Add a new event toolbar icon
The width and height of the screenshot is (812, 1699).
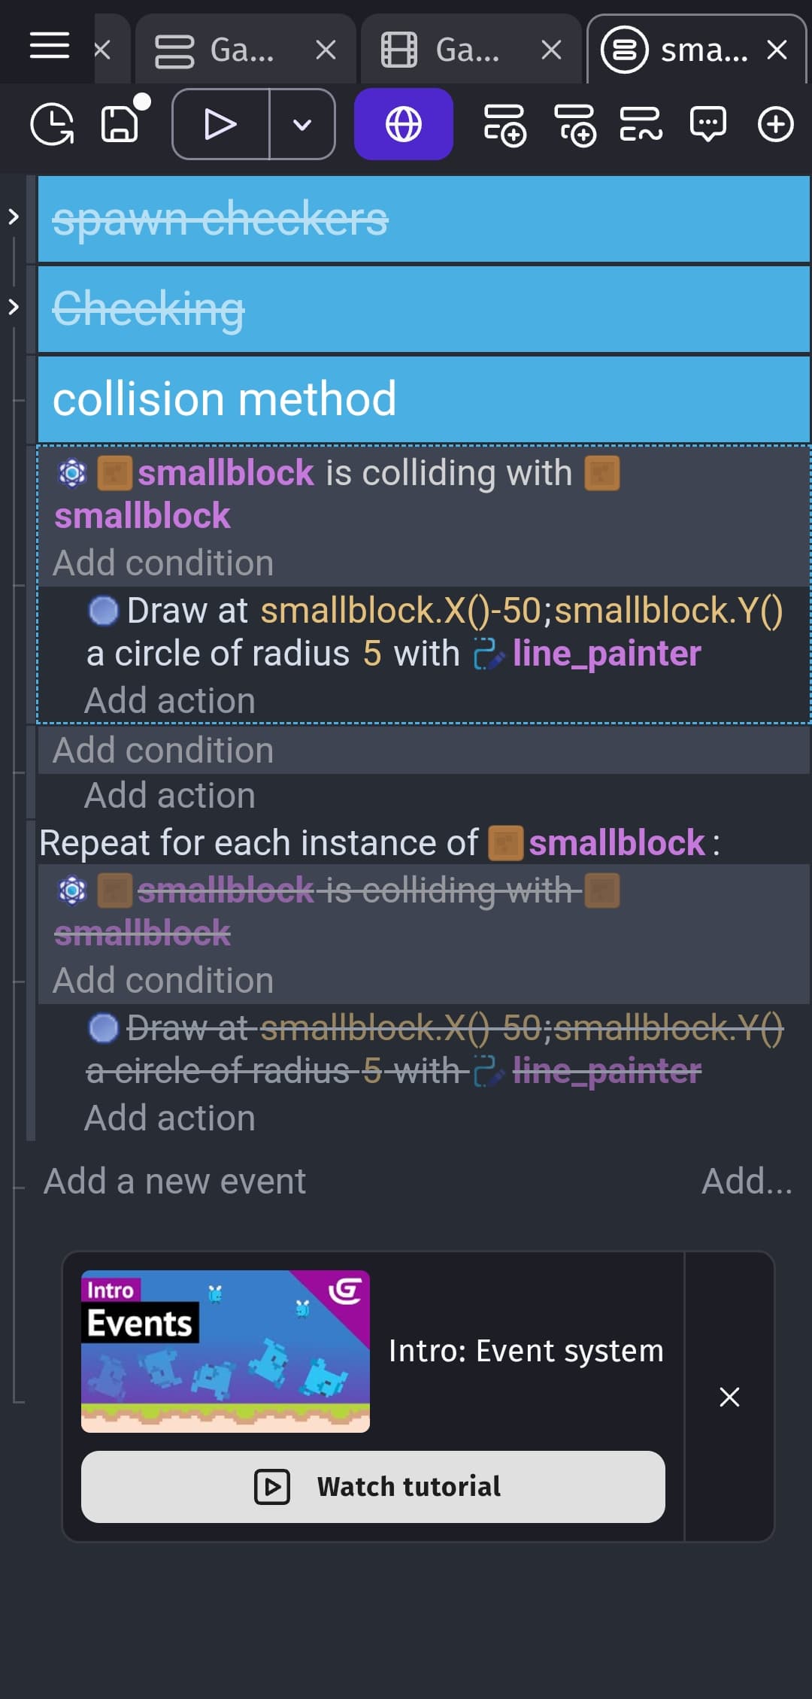coord(504,125)
